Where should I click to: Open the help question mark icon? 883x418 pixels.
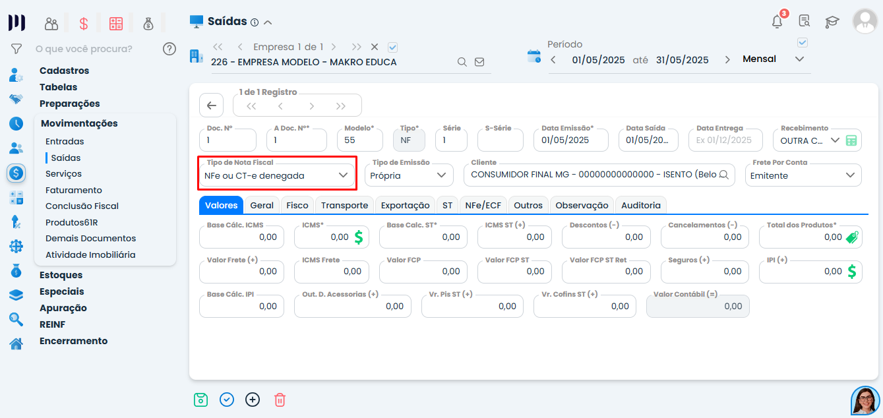point(169,49)
